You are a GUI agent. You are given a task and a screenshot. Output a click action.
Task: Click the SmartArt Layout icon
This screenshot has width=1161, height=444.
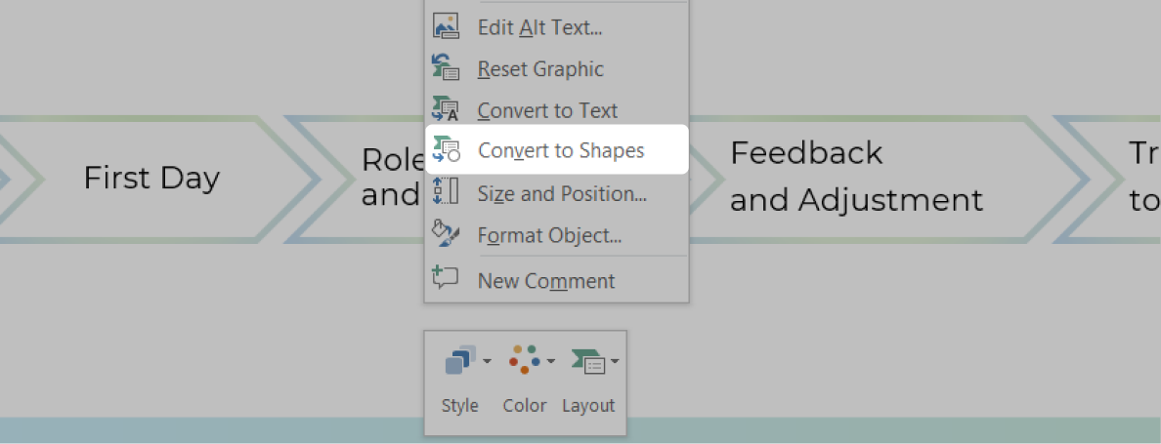[588, 362]
